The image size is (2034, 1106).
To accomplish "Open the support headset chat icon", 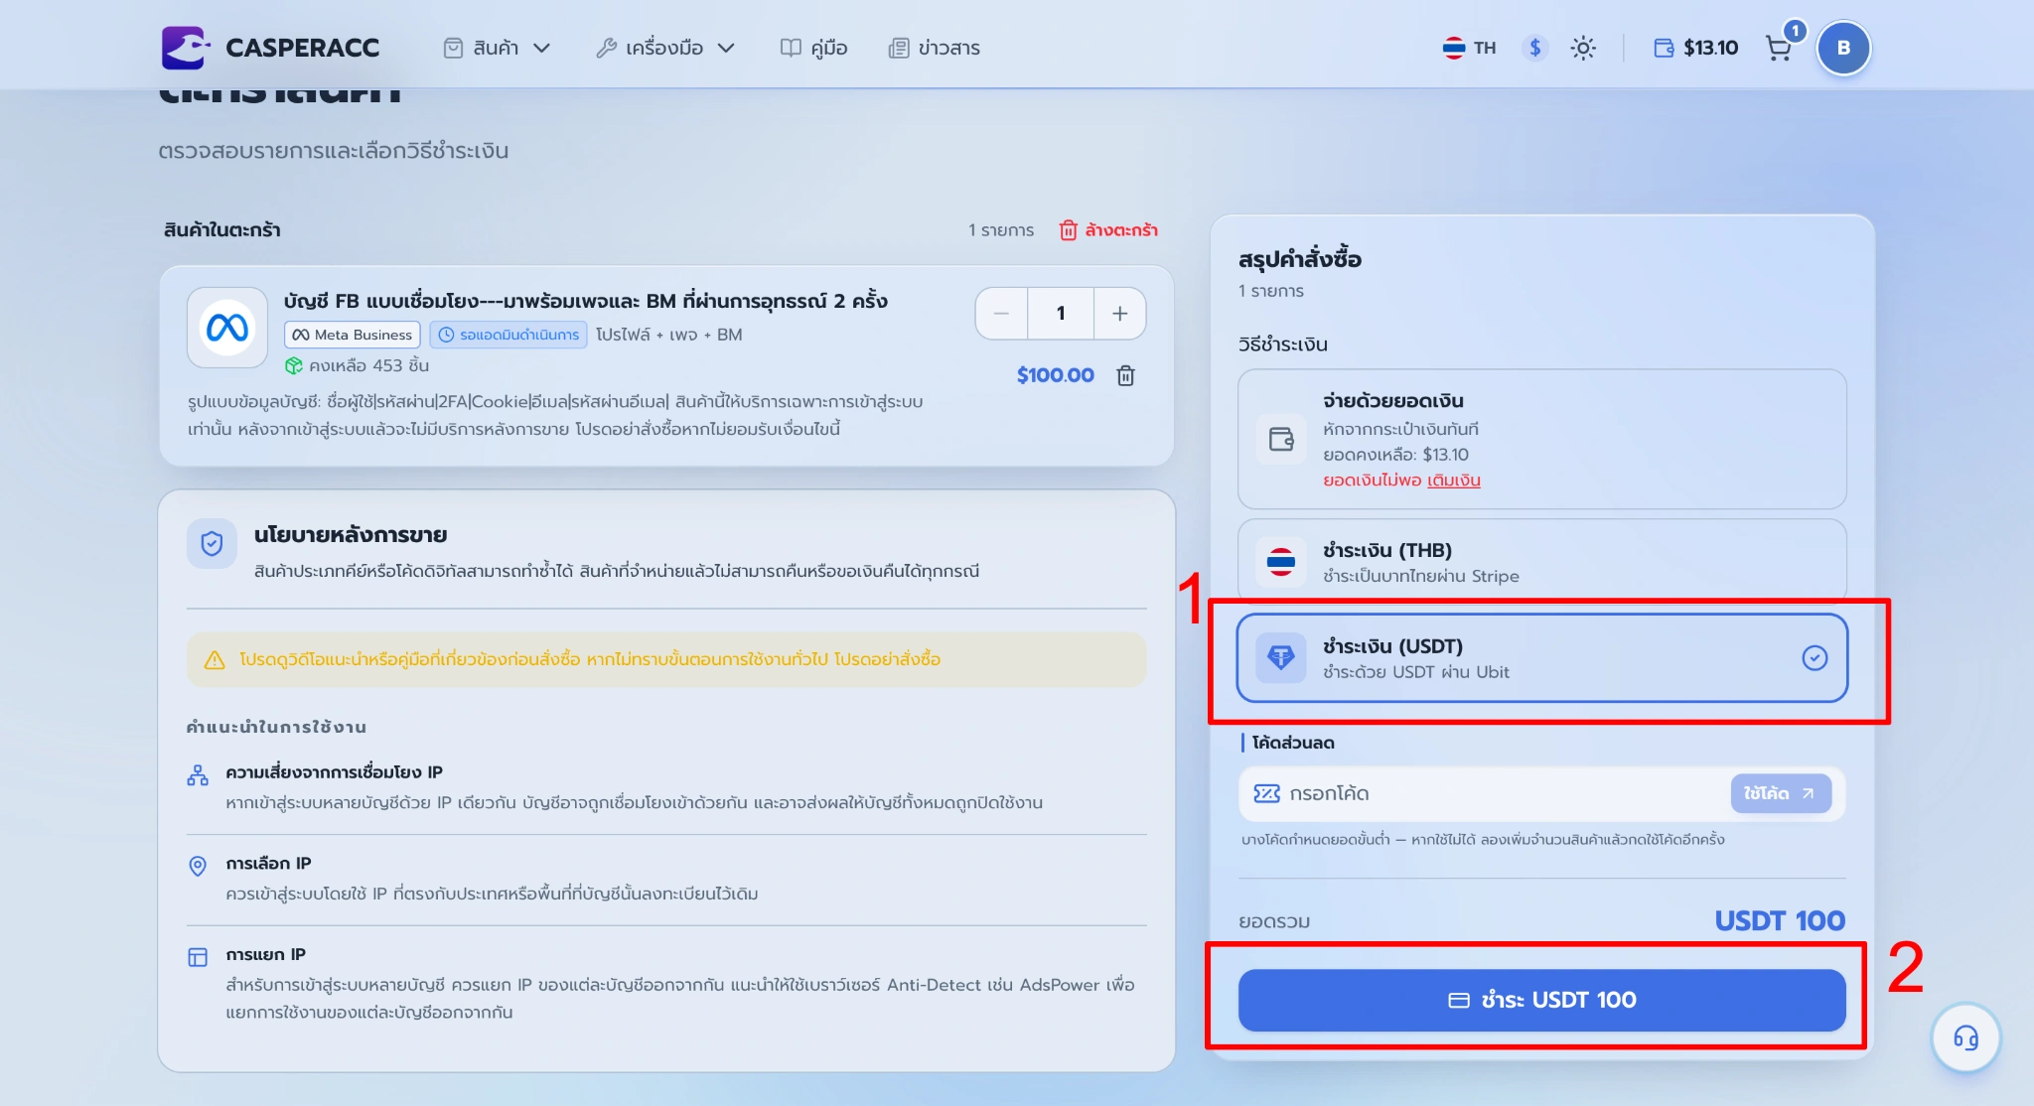I will click(x=1965, y=1037).
